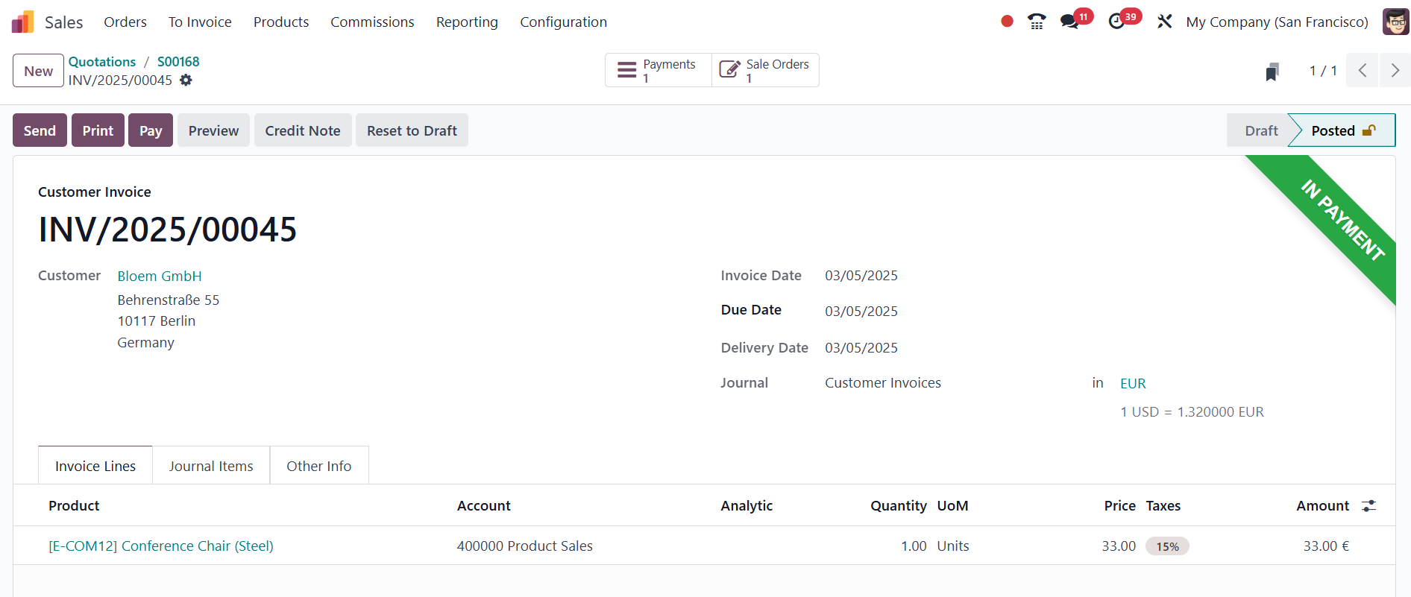Open the developer tools wrench icon
The height and width of the screenshot is (597, 1411).
tap(1164, 22)
